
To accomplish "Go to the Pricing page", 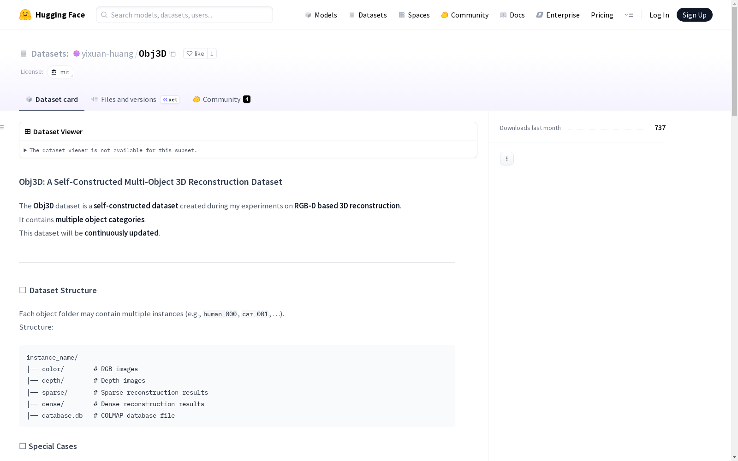I will (602, 15).
